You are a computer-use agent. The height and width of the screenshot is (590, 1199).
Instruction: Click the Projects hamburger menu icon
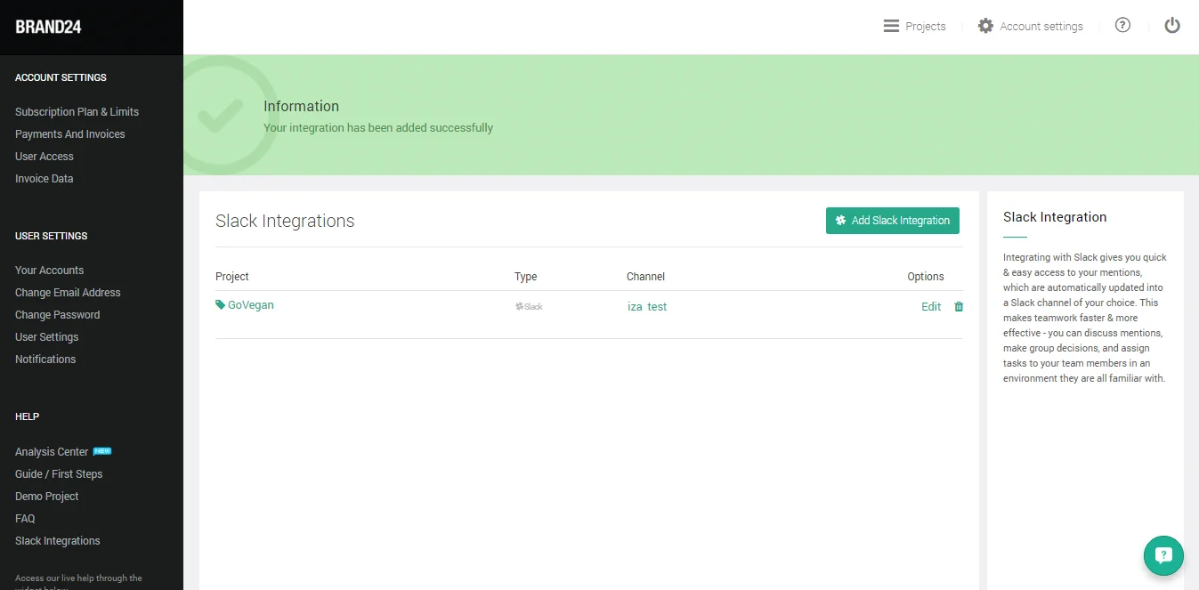click(x=891, y=26)
